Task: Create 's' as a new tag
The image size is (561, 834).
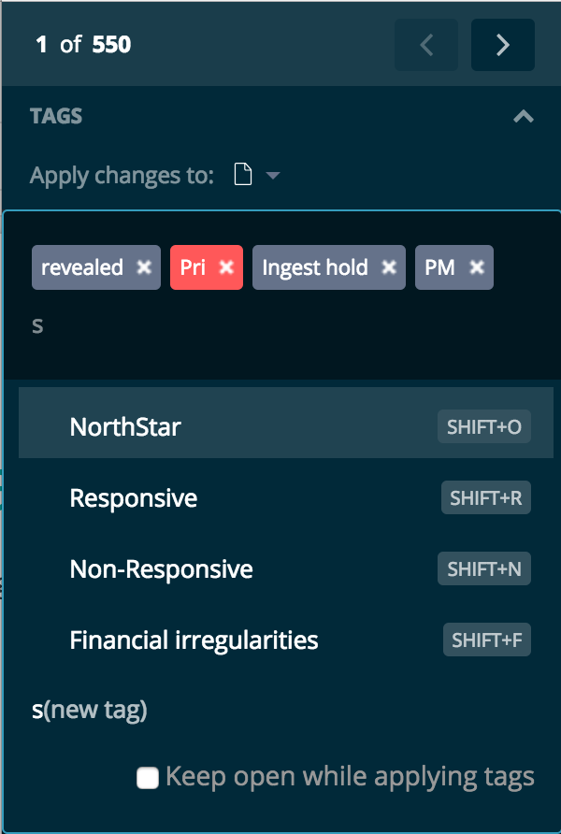Action: [90, 710]
